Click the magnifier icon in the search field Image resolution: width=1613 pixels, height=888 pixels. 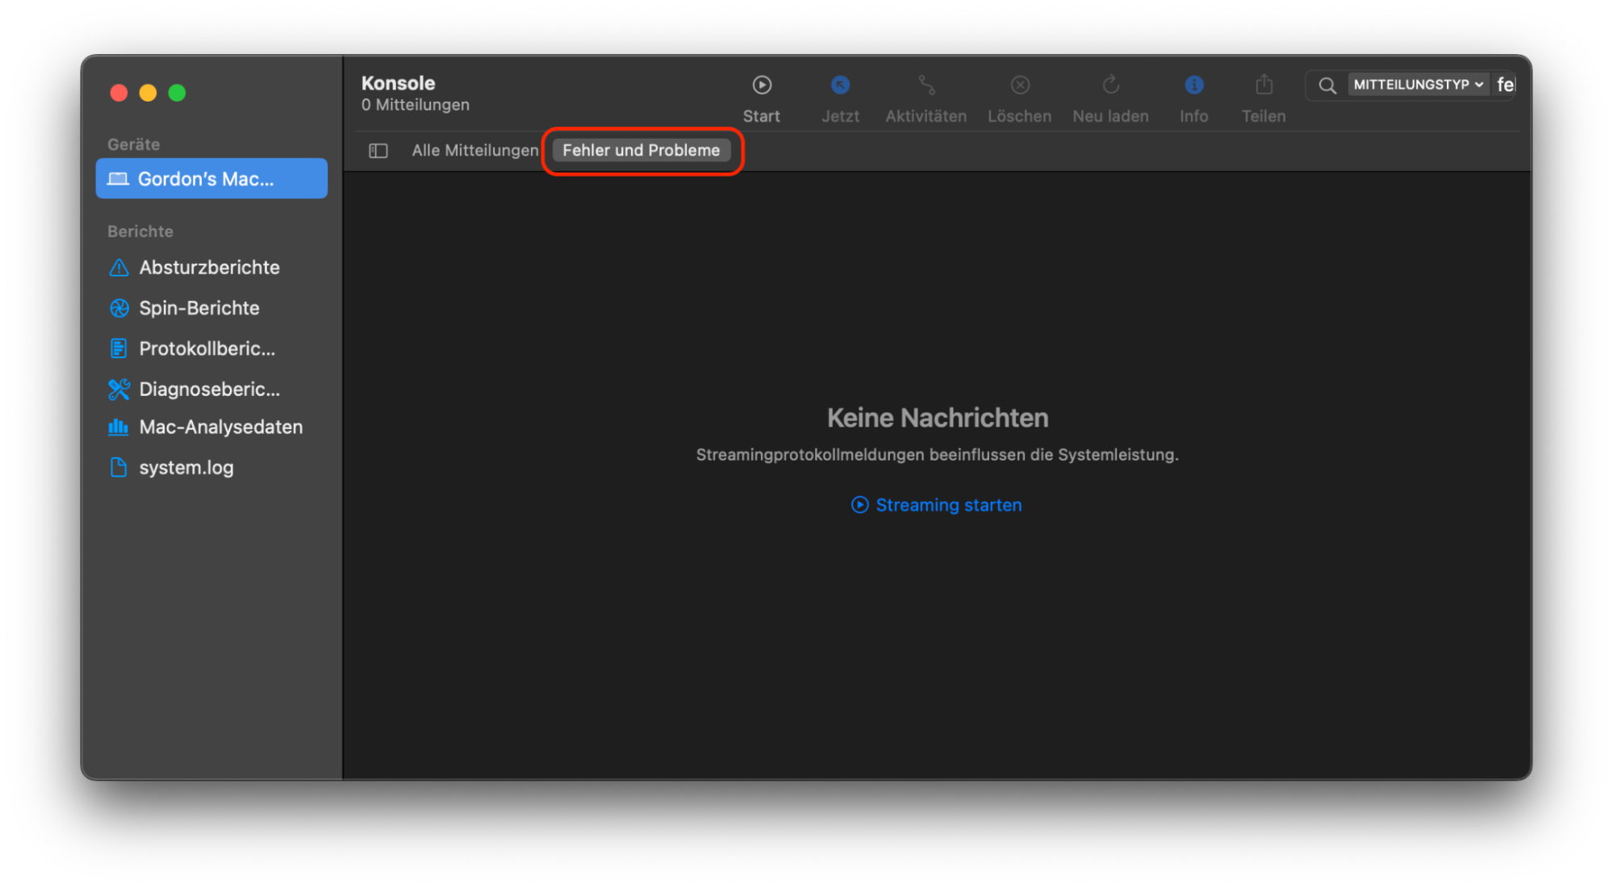[1327, 85]
